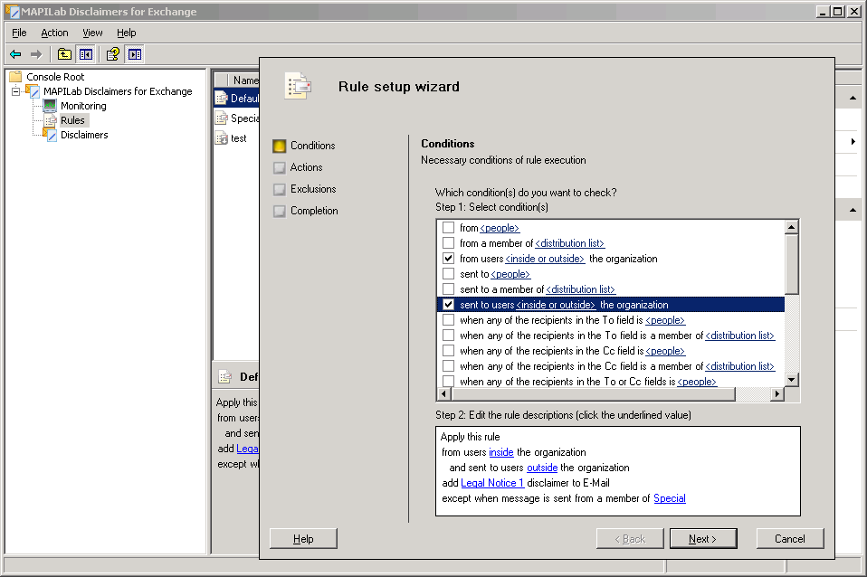The width and height of the screenshot is (867, 577).
Task: Toggle the Show/Hide Action Pane icon
Action: pos(135,54)
